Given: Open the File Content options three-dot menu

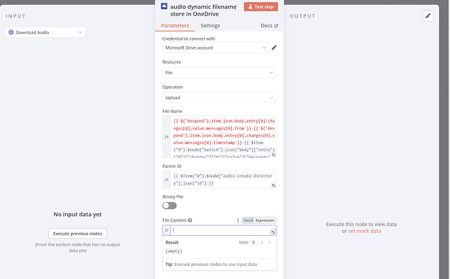Looking at the screenshot, I should pos(237,220).
